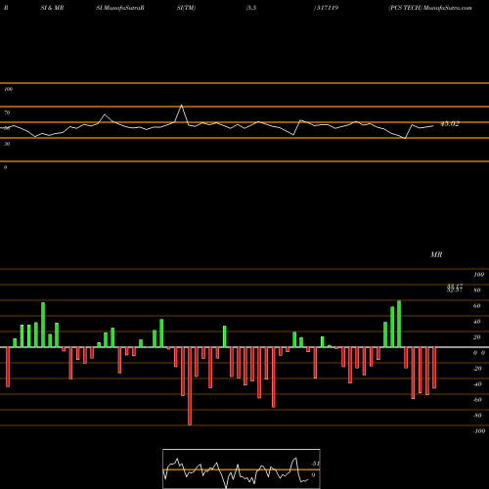
Task: Click the highest RSI line peak touching 70
Action: click(181, 106)
